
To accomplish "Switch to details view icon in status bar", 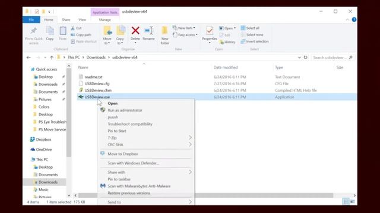I will [346, 201].
